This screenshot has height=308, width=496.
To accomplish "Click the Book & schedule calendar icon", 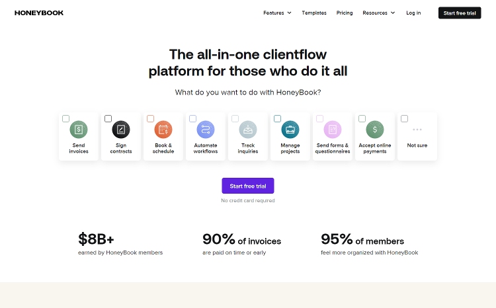I will (163, 130).
